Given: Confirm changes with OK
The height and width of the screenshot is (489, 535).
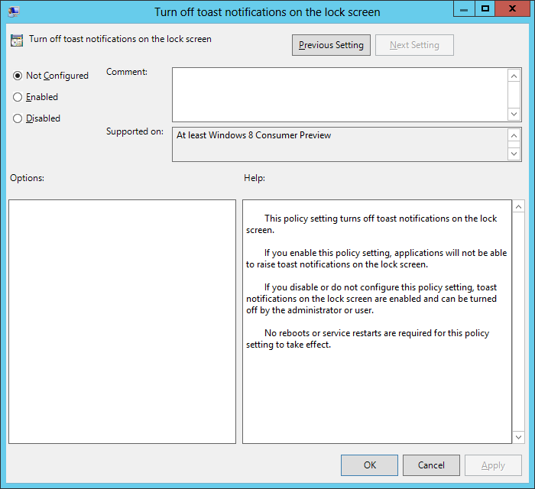Looking at the screenshot, I should [x=369, y=465].
